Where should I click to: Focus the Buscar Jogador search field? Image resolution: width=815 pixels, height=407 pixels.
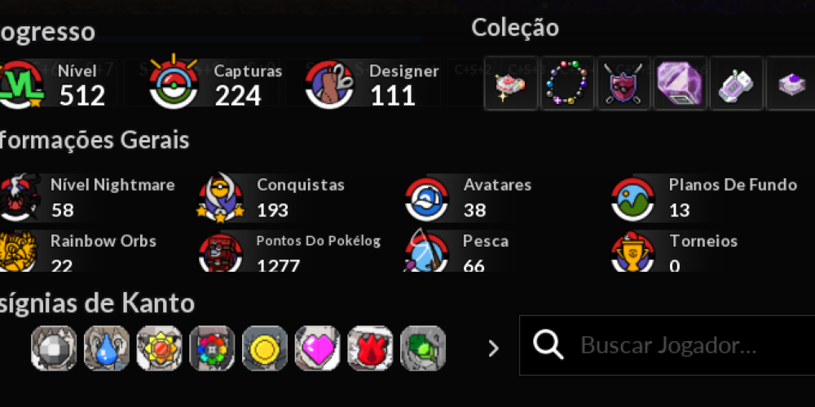667,345
